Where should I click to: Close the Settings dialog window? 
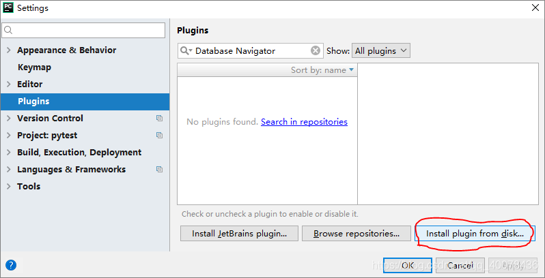[534, 8]
